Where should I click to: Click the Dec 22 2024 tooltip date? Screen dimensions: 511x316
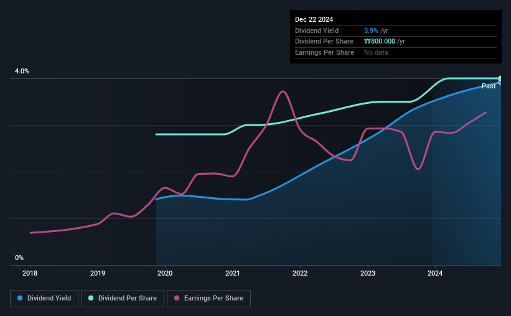pyautogui.click(x=314, y=19)
